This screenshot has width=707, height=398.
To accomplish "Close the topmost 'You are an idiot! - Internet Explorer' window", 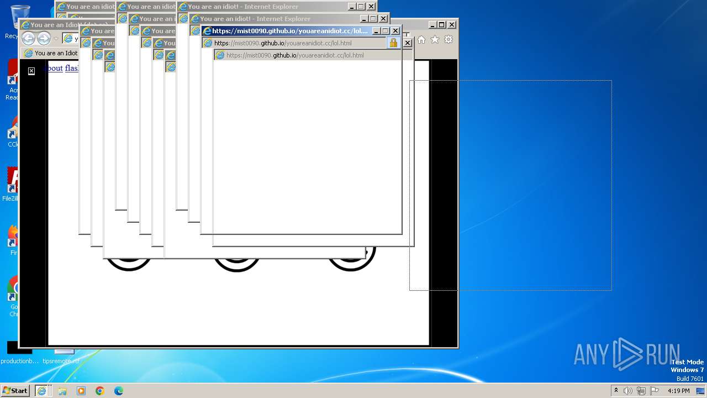I will click(x=371, y=7).
